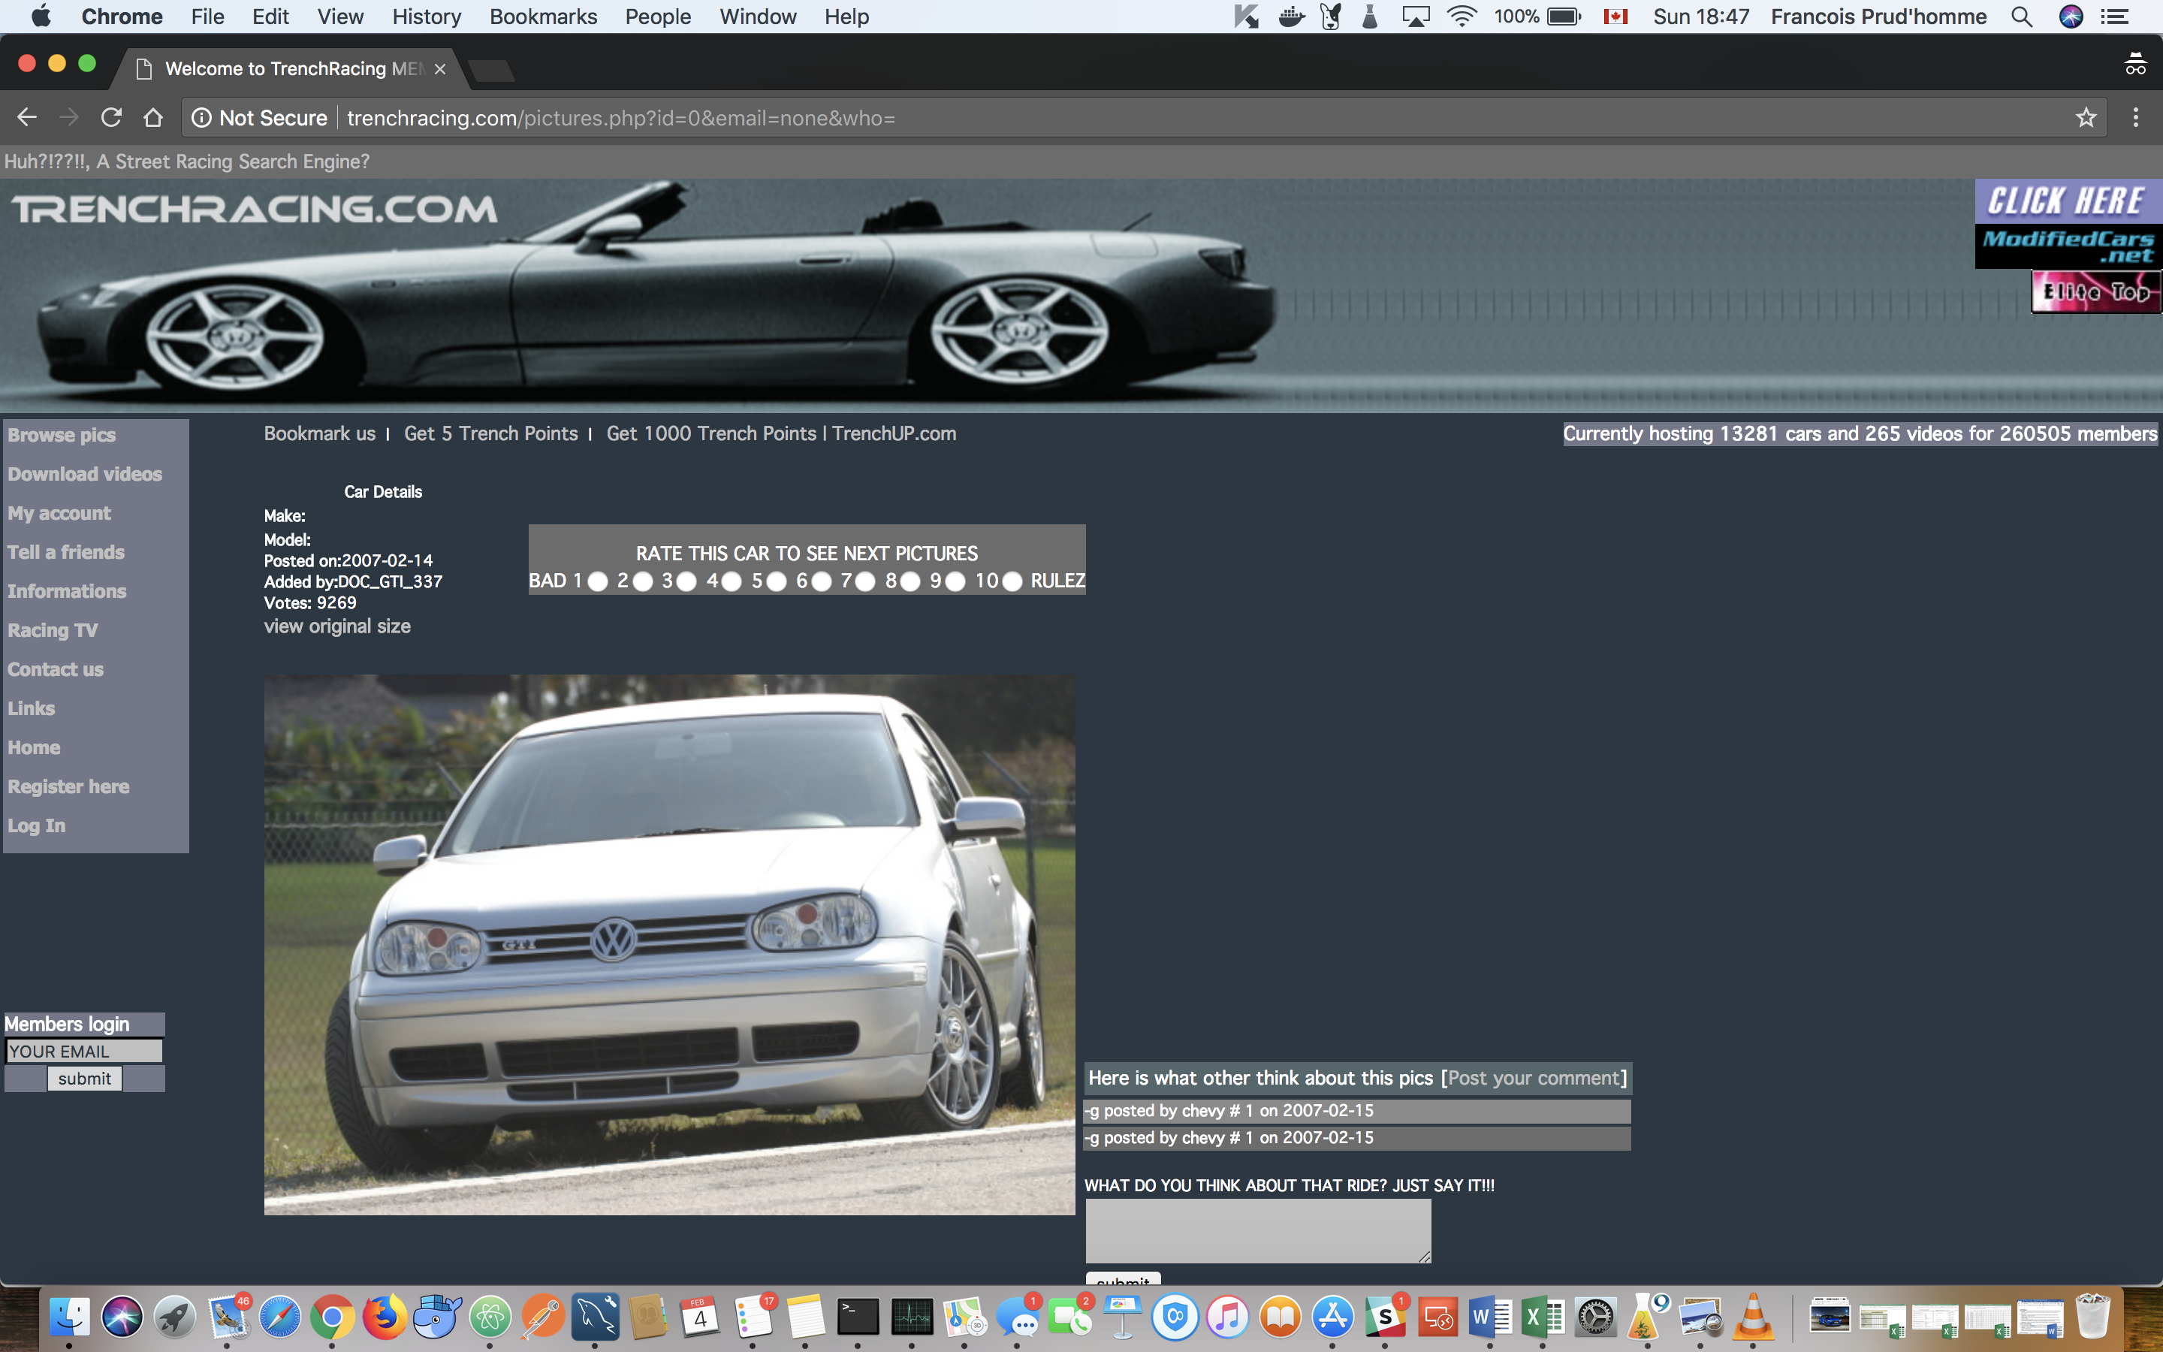Open a new tab next to TrenchRacing tab
Viewport: 2163px width, 1352px height.
[x=492, y=70]
